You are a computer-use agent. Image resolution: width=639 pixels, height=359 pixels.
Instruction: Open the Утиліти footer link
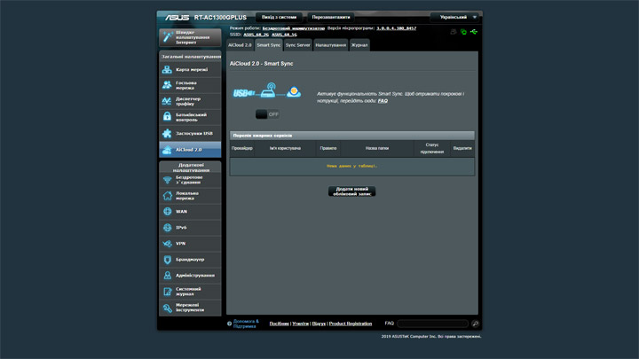point(300,324)
